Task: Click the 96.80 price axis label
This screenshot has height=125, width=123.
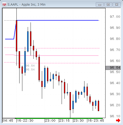Action: coord(115,39)
